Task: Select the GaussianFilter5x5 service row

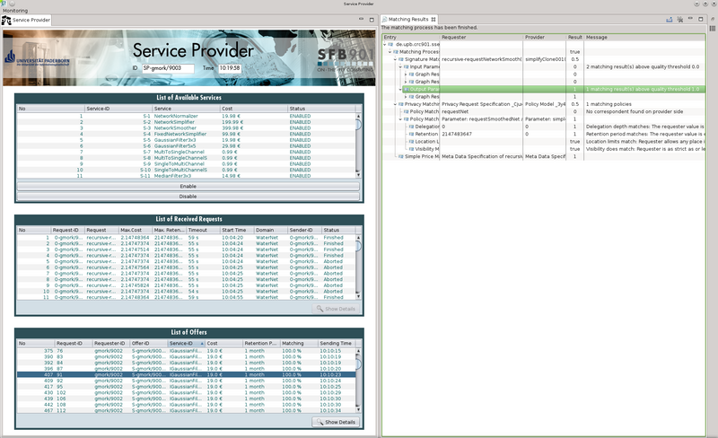Action: click(x=187, y=146)
